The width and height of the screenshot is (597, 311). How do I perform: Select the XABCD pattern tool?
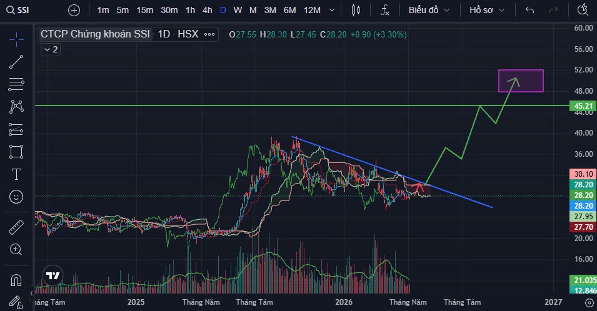click(x=16, y=107)
